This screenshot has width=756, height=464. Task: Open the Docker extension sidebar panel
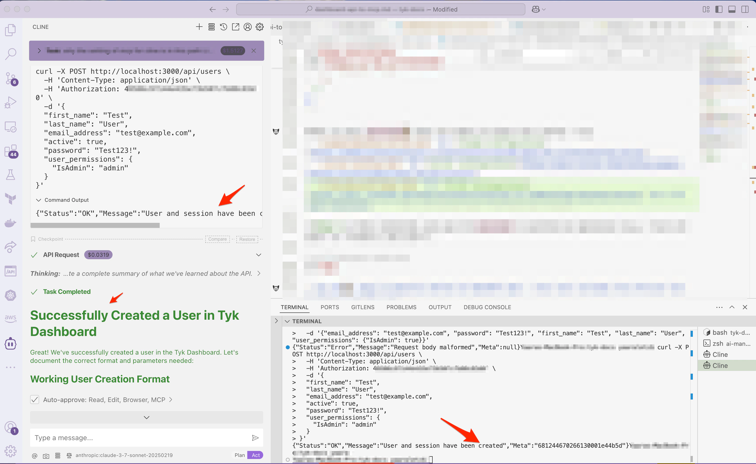11,223
